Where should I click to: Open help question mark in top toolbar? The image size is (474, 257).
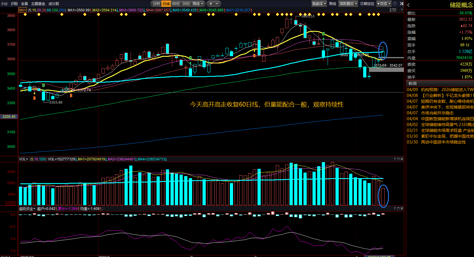395,4
